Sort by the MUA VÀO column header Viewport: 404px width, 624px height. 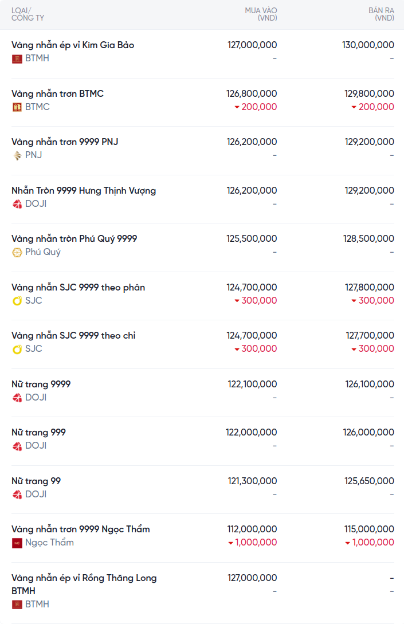(261, 14)
